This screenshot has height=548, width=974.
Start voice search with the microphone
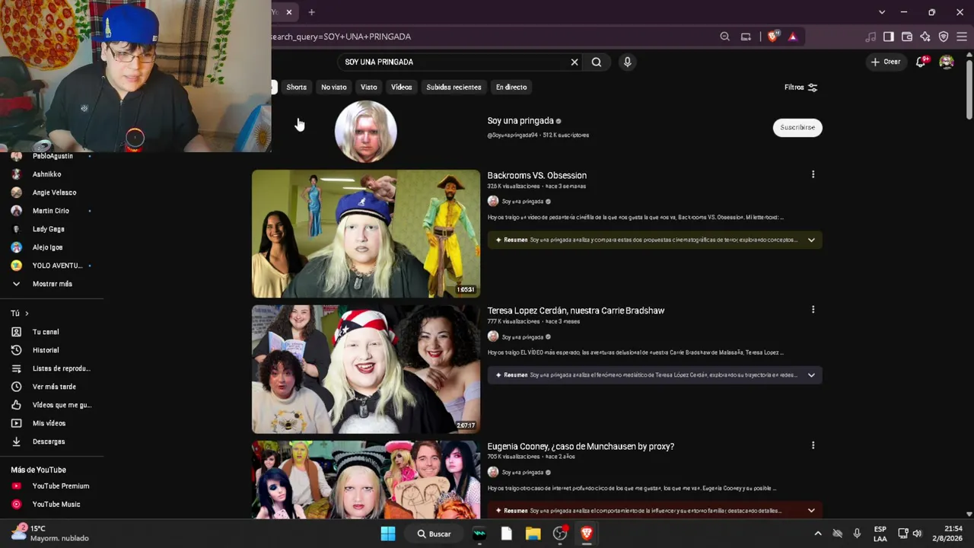pos(627,62)
